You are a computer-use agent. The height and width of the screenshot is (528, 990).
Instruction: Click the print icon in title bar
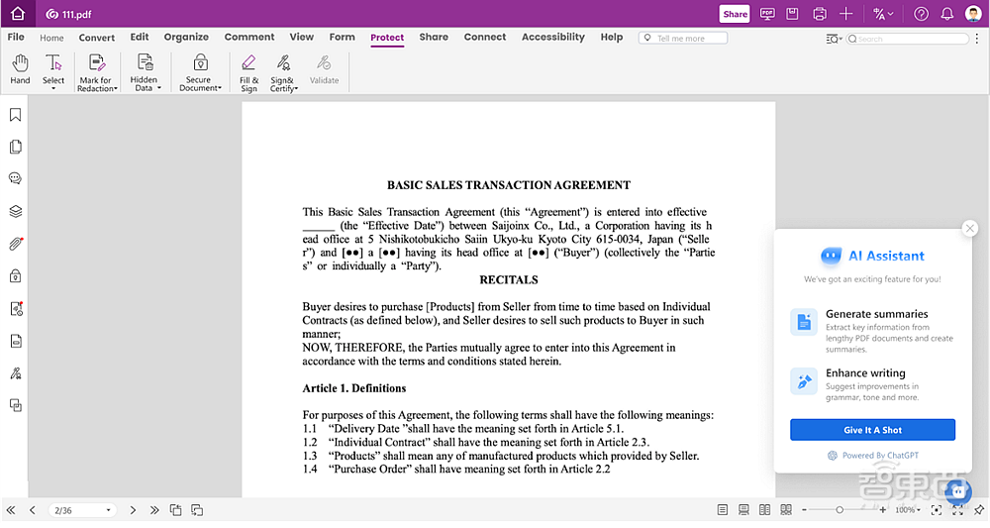click(819, 14)
